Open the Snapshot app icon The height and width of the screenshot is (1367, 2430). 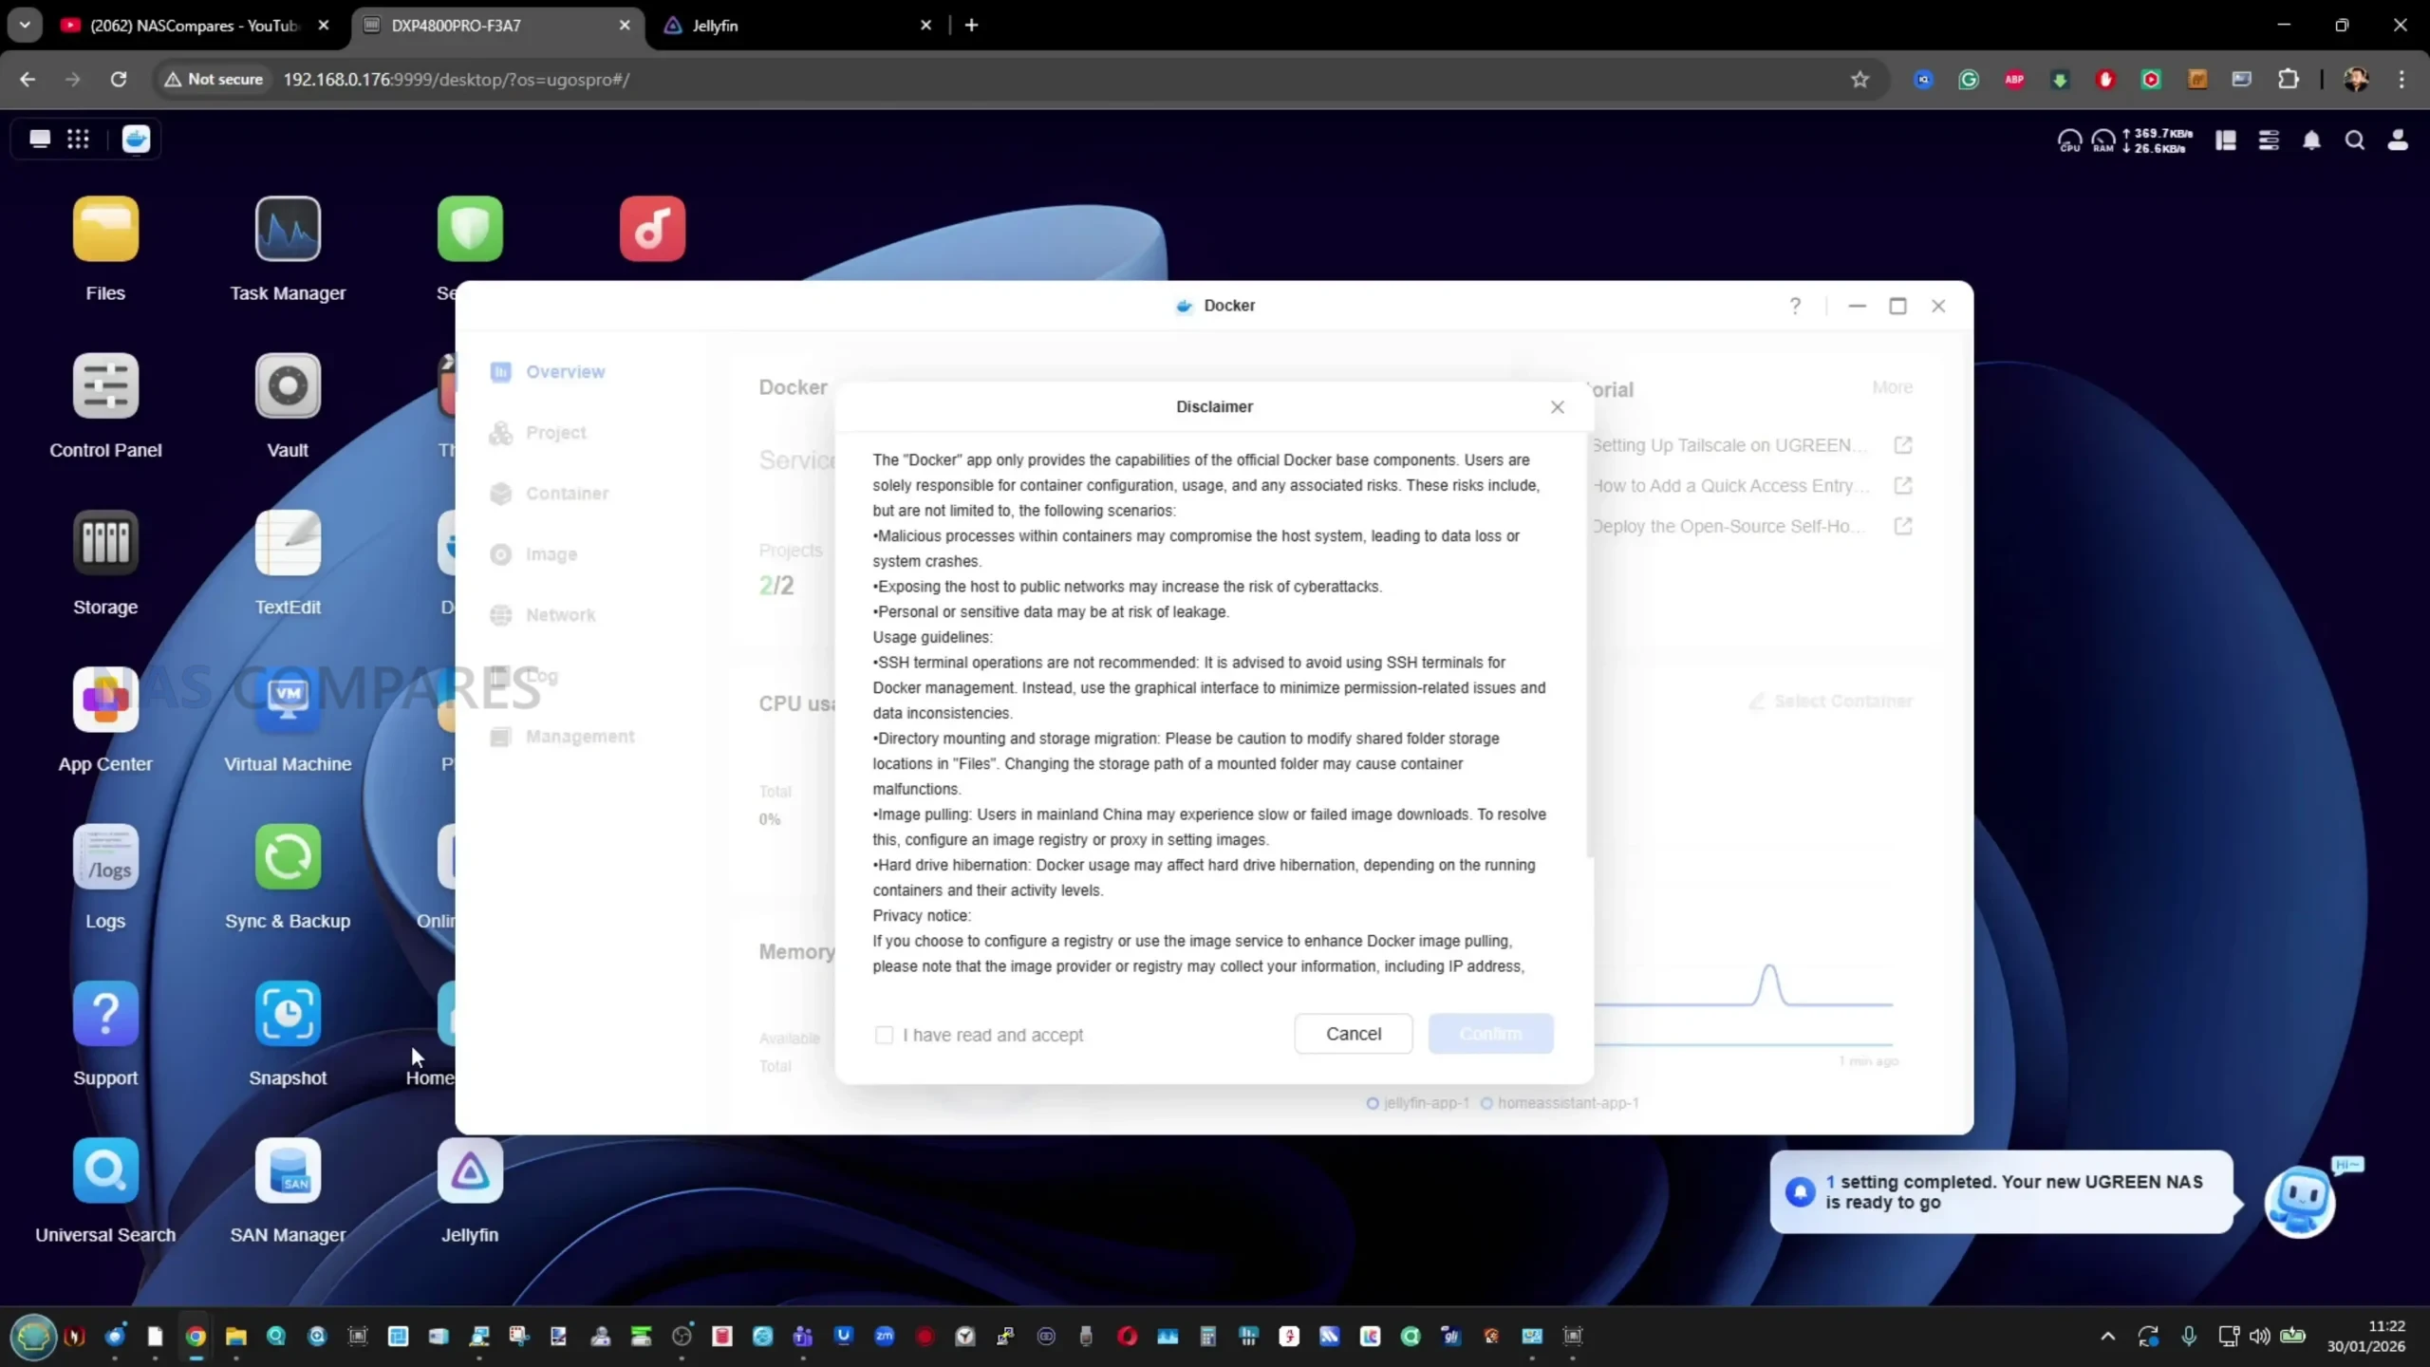[288, 1014]
